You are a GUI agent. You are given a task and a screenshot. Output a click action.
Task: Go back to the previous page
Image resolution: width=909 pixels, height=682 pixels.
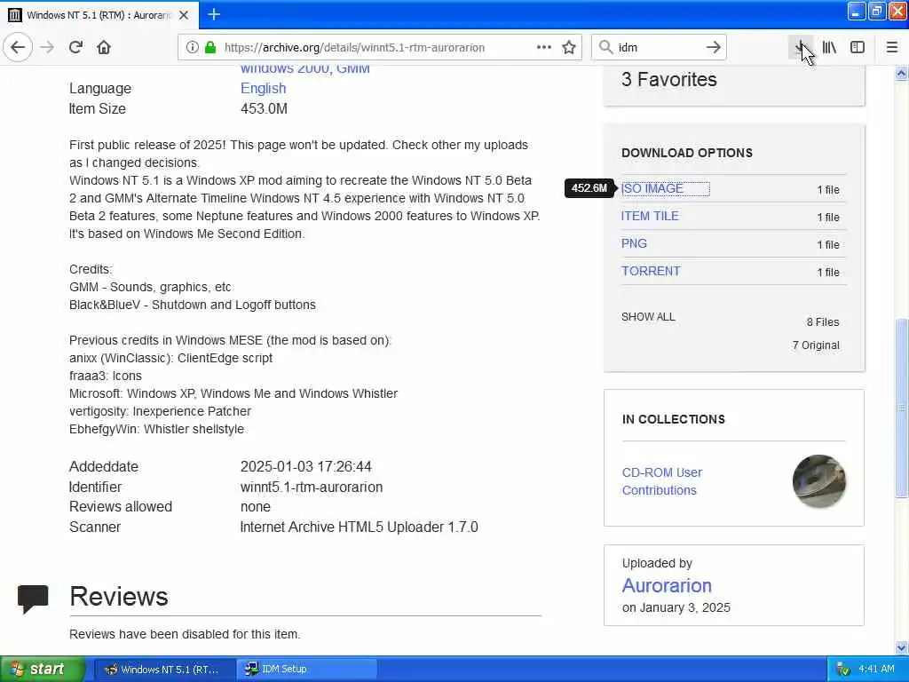pyautogui.click(x=18, y=47)
